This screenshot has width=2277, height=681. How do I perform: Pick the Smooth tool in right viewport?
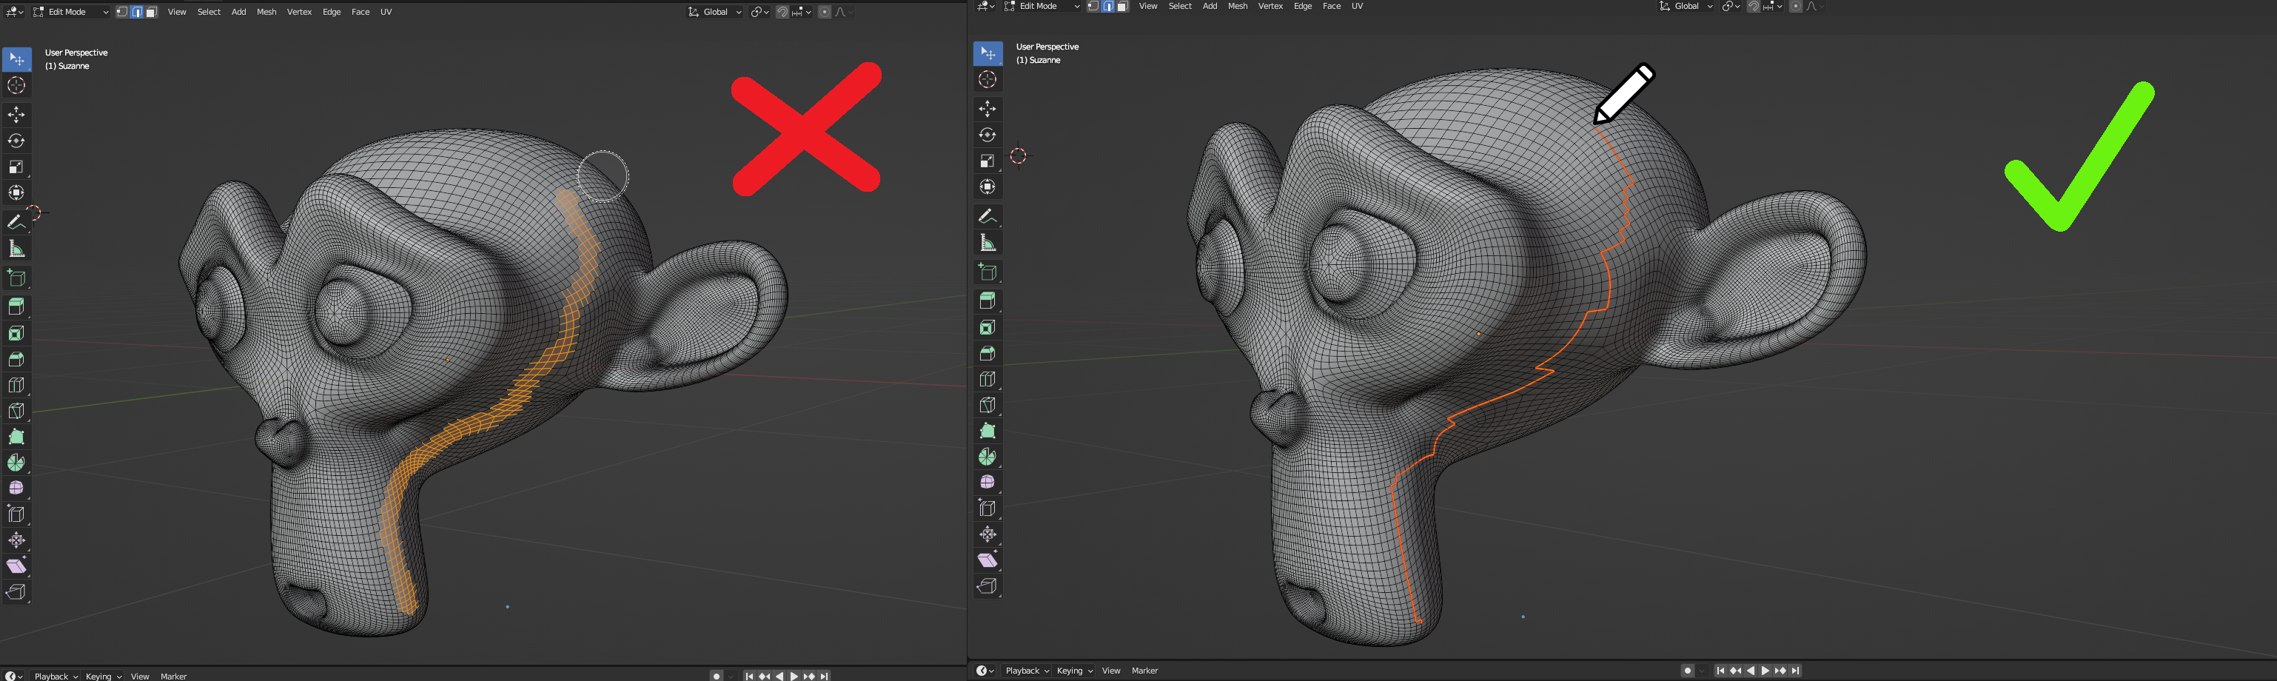click(988, 482)
